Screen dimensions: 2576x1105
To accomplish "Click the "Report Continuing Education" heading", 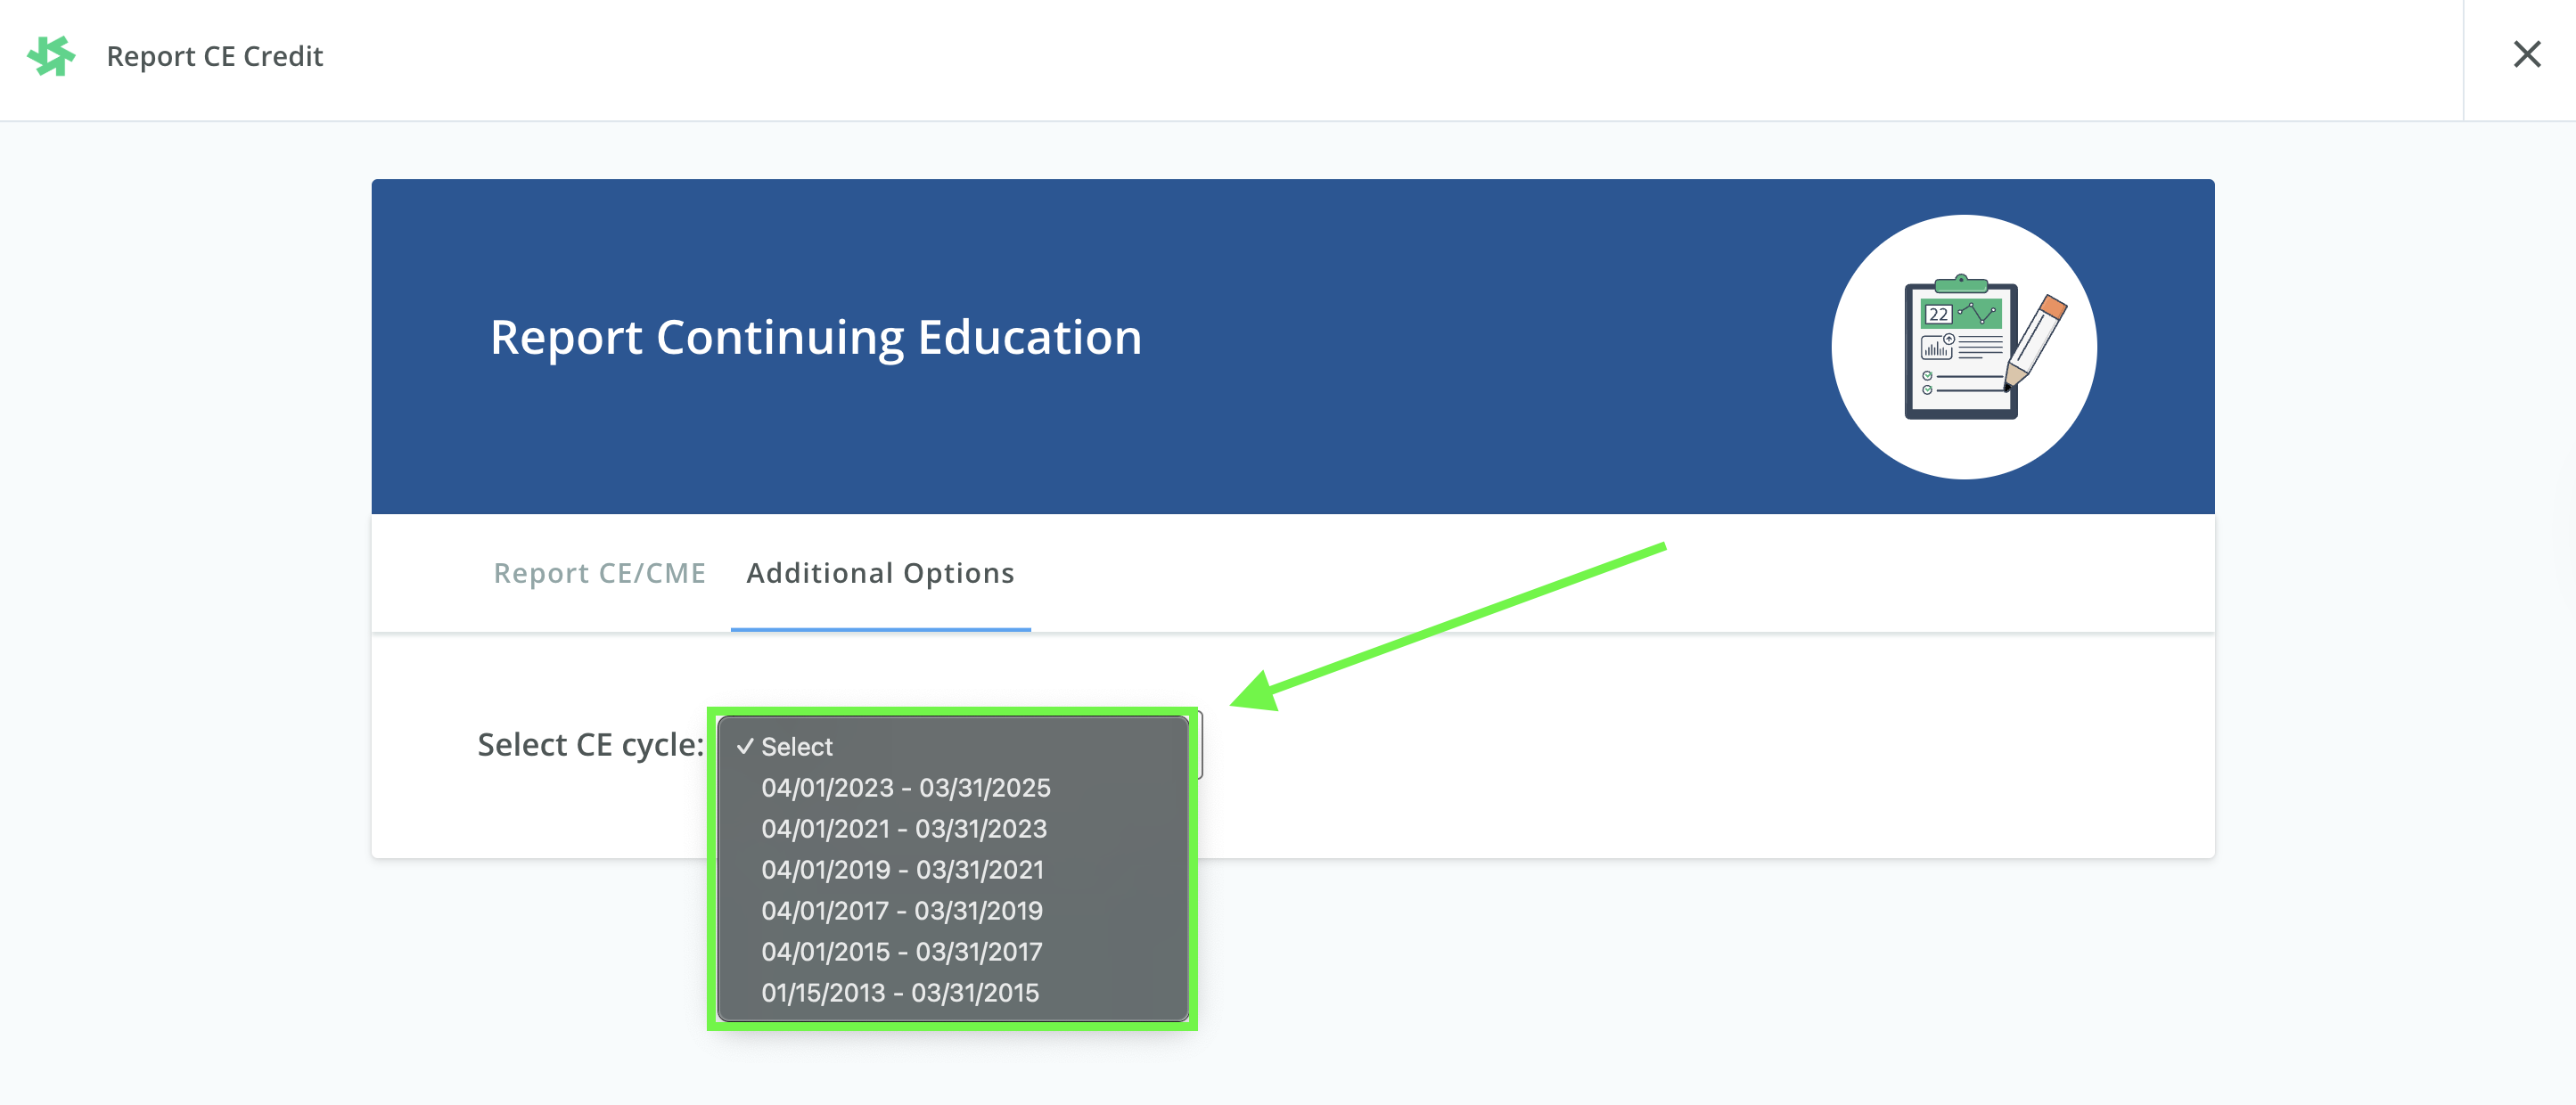I will point(815,337).
